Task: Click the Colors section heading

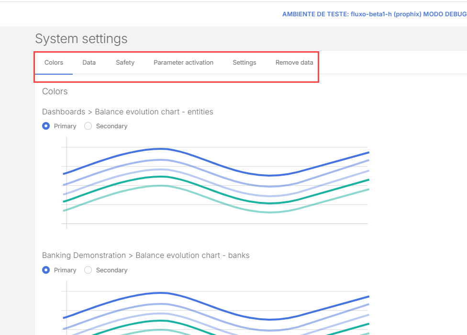Action: [55, 91]
